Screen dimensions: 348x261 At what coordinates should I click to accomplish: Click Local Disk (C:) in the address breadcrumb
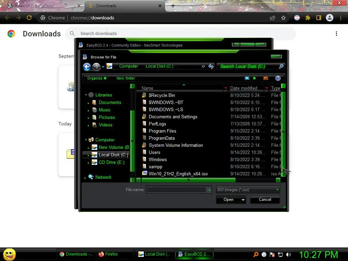coord(159,66)
